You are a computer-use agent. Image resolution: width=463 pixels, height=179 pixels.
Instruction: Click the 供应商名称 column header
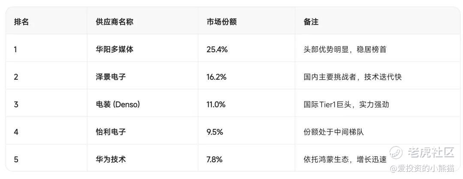pos(114,22)
